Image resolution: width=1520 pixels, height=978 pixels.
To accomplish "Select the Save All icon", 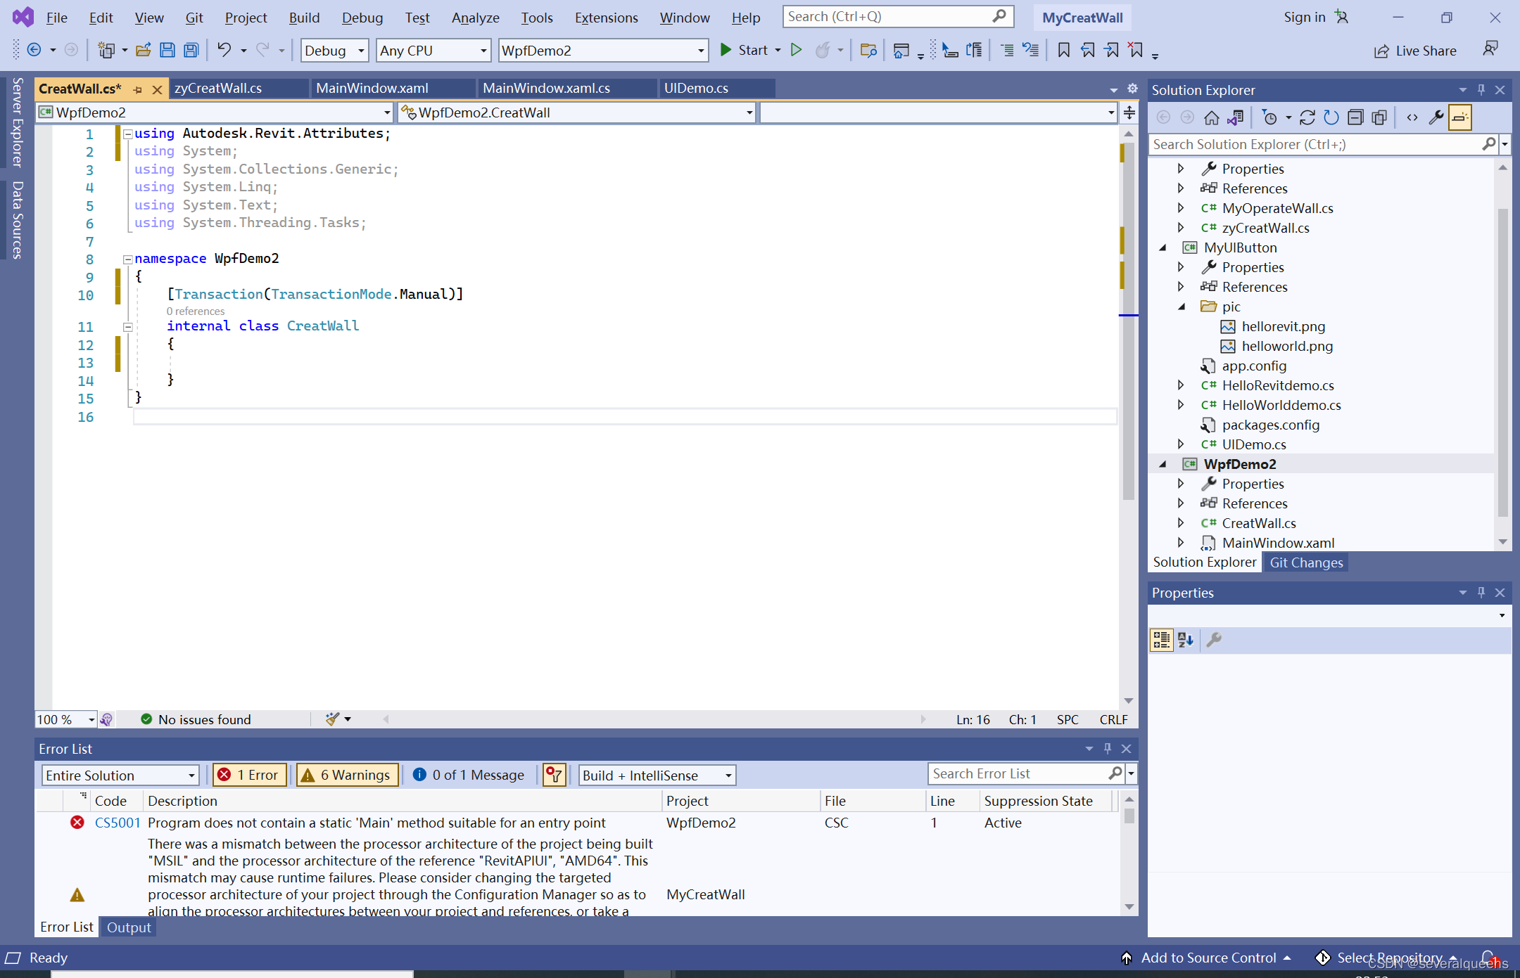I will tap(191, 49).
